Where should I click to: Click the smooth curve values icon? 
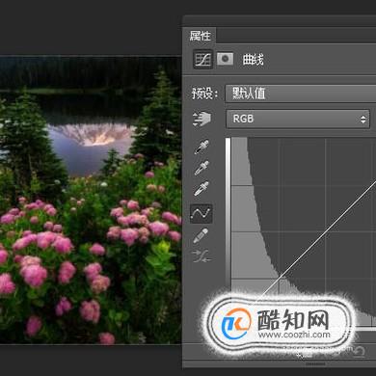pyautogui.click(x=201, y=256)
